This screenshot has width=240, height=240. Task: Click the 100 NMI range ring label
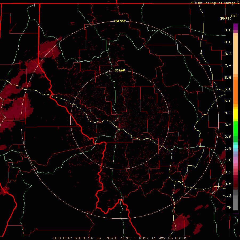point(120,21)
